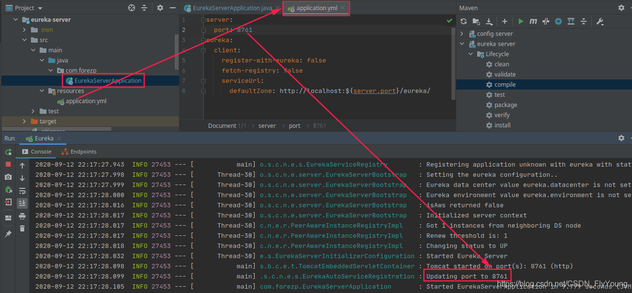Collapse eureka-server in Maven panel
The width and height of the screenshot is (632, 293).
pyautogui.click(x=462, y=44)
